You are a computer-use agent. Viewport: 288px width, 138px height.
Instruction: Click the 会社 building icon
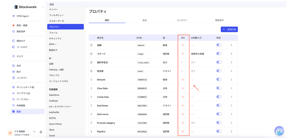[x=13, y=66]
